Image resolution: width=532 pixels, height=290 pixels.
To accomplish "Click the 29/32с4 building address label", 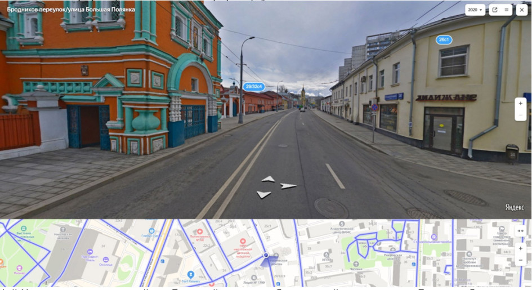I will pyautogui.click(x=254, y=87).
